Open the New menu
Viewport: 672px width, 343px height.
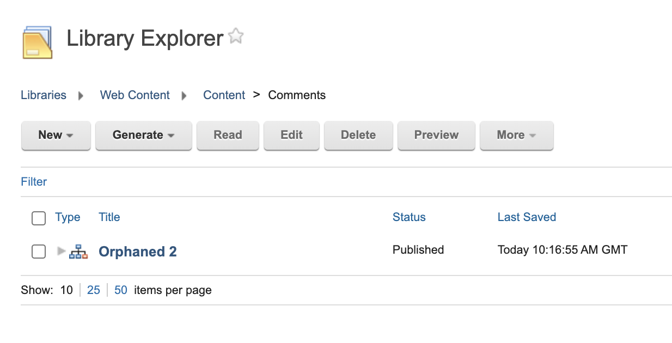click(x=56, y=135)
